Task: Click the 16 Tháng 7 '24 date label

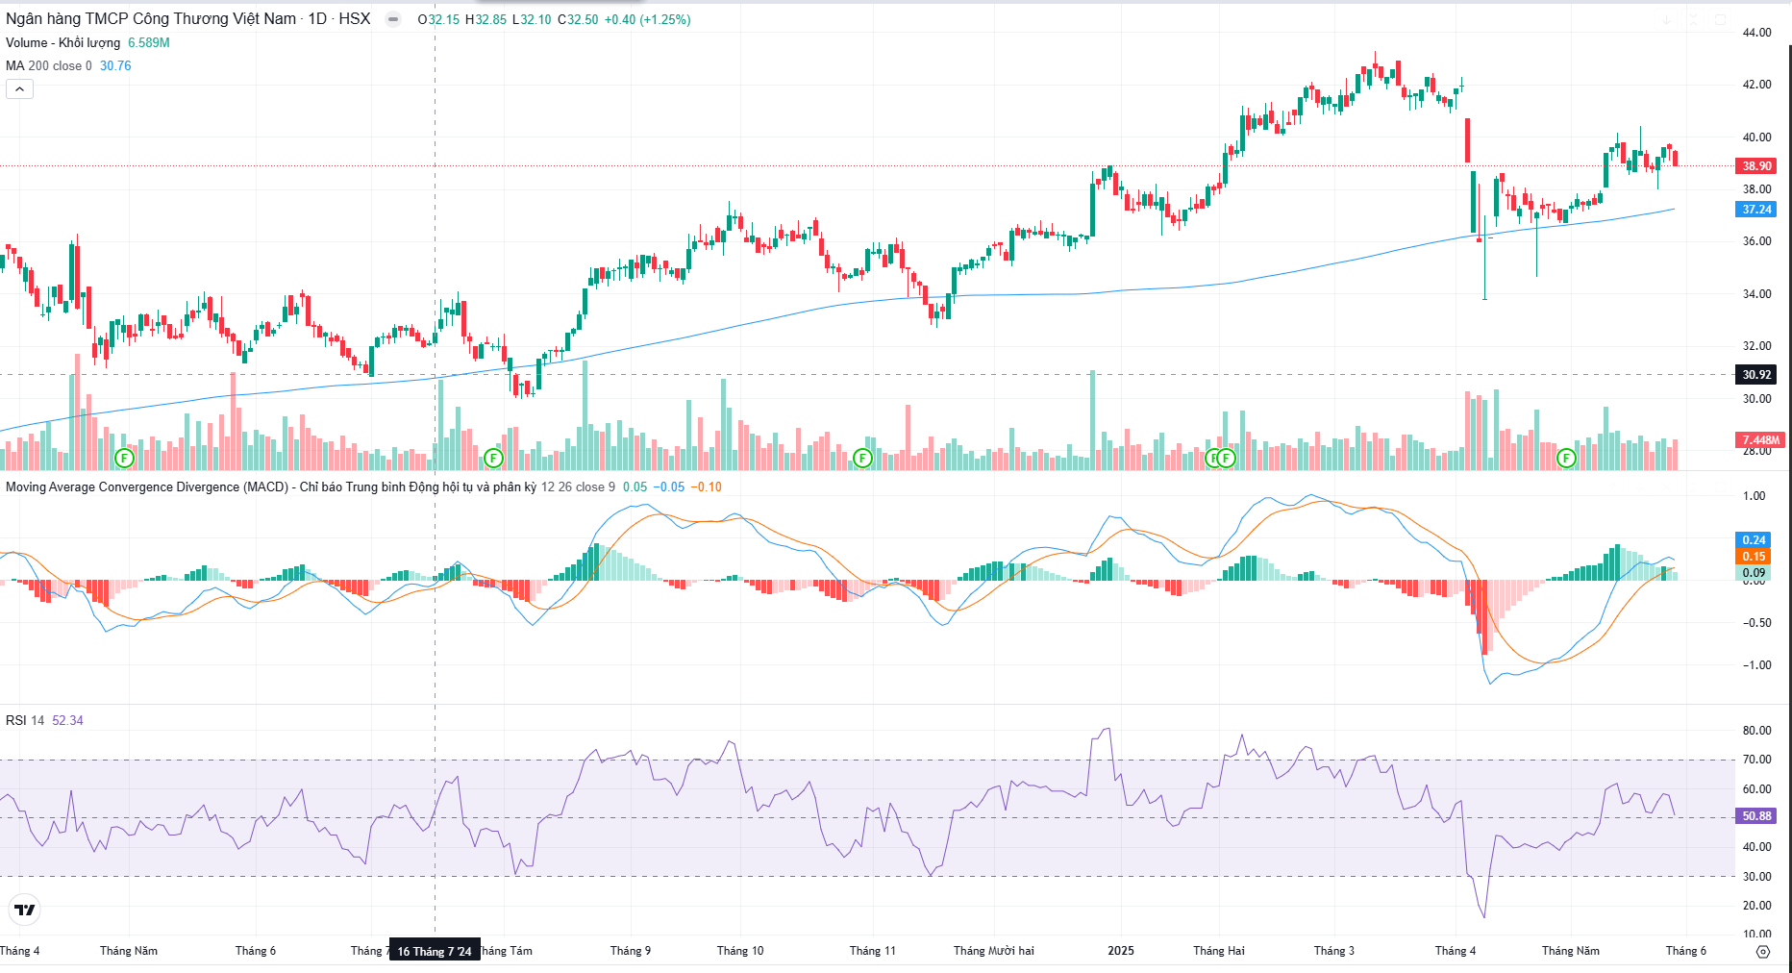Action: (x=435, y=951)
